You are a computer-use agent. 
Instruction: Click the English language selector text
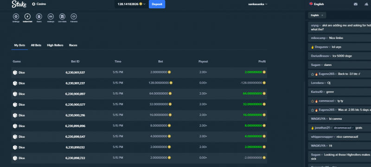(x=319, y=4)
